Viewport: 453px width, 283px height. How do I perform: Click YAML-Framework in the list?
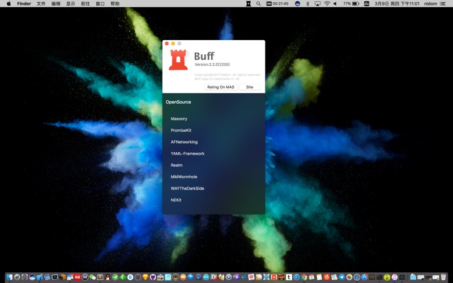click(x=187, y=153)
